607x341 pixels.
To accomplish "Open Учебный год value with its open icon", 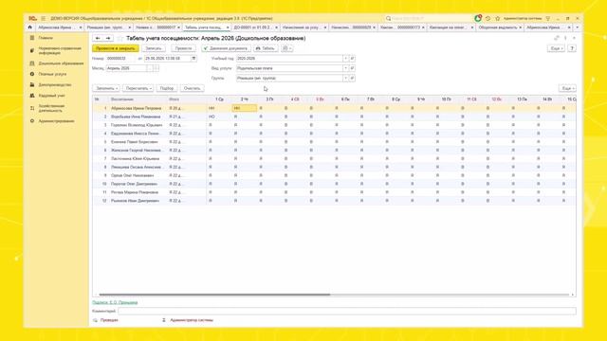I will click(352, 59).
